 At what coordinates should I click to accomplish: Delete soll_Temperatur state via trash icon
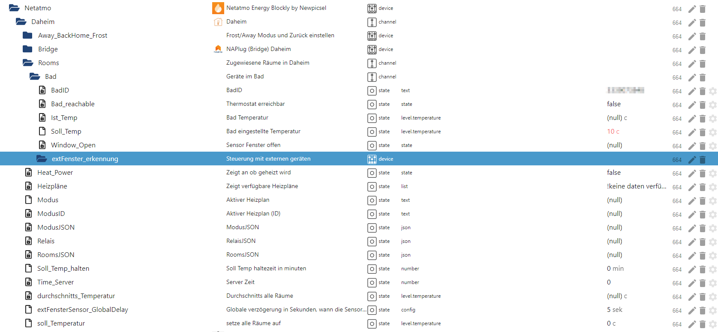pos(703,324)
